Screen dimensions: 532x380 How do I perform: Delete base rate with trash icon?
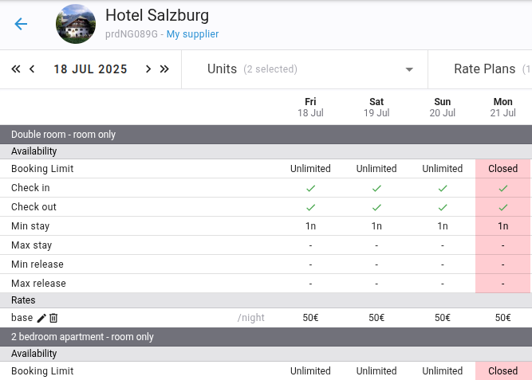tap(53, 318)
